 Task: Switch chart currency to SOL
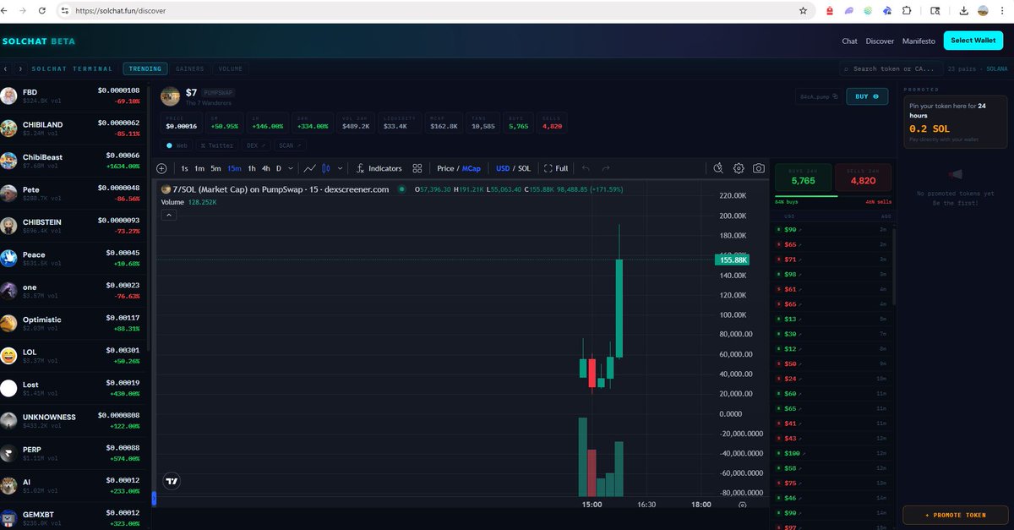(x=524, y=168)
